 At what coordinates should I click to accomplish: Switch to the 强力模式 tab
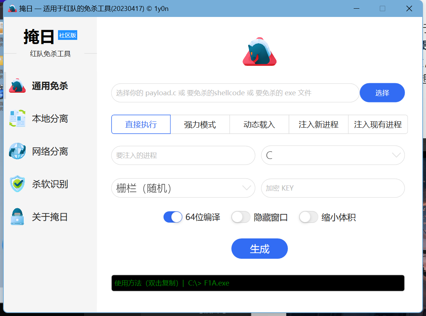[200, 124]
